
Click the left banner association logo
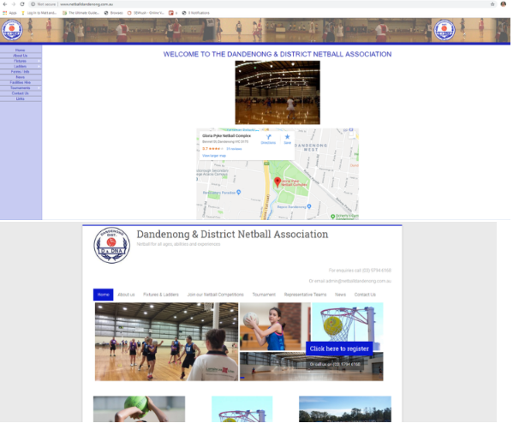pyautogui.click(x=12, y=30)
